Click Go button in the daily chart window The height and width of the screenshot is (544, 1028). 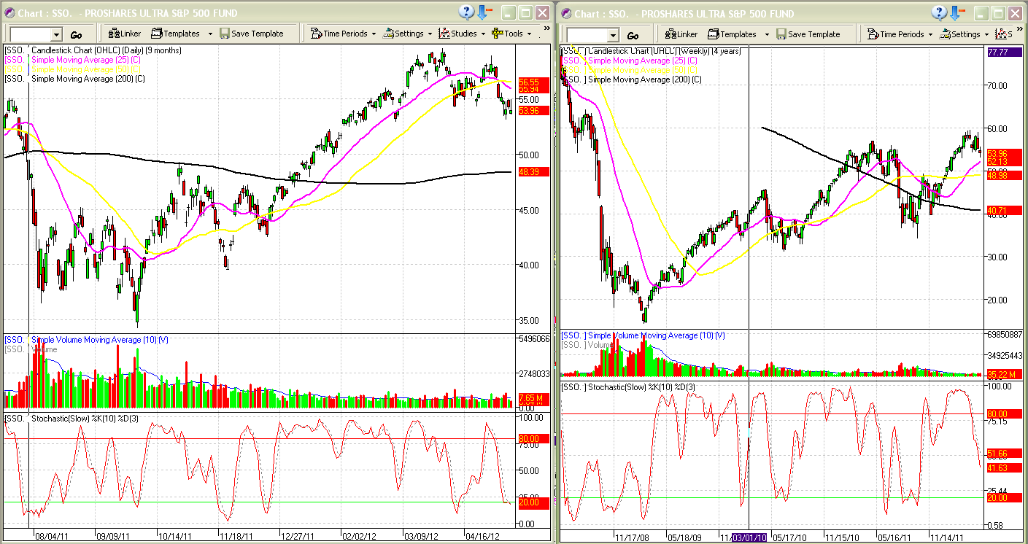(76, 34)
